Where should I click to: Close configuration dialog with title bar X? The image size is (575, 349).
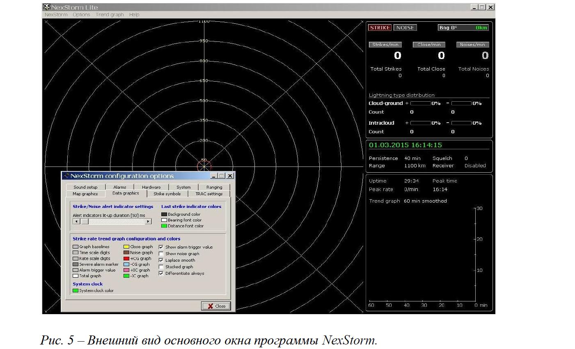[230, 176]
